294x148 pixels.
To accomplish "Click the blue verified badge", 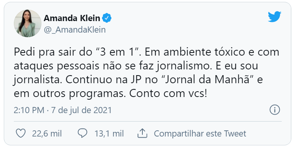I will pos(107,18).
